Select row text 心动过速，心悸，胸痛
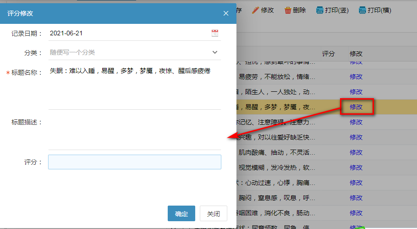 coord(277,183)
